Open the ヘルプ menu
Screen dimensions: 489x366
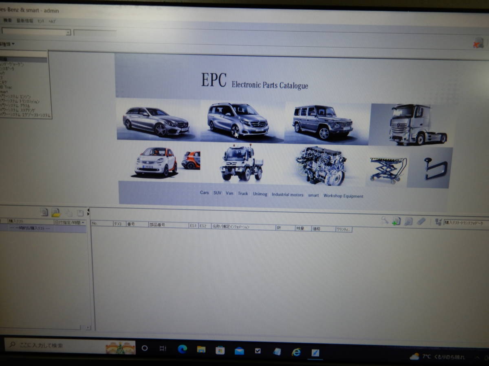point(52,21)
